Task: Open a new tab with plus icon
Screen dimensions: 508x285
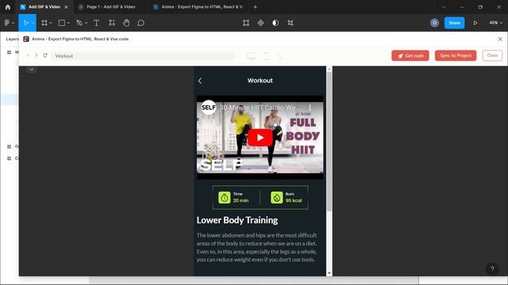Action: pyautogui.click(x=255, y=7)
